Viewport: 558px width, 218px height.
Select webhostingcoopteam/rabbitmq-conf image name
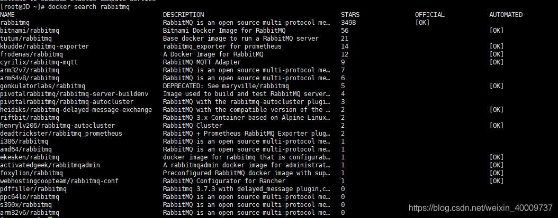59,181
